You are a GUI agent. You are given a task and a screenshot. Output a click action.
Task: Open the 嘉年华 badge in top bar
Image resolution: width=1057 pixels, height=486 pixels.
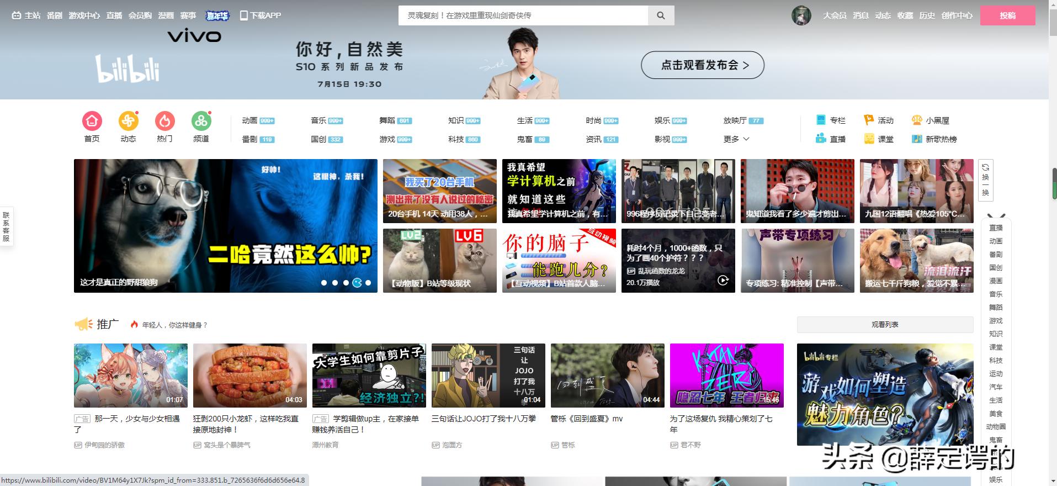(217, 15)
